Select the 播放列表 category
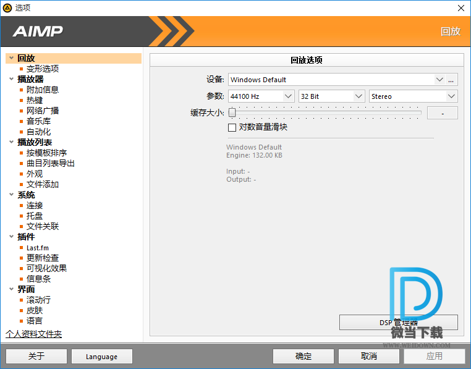Screen dimensions: 471x369 tap(35, 142)
